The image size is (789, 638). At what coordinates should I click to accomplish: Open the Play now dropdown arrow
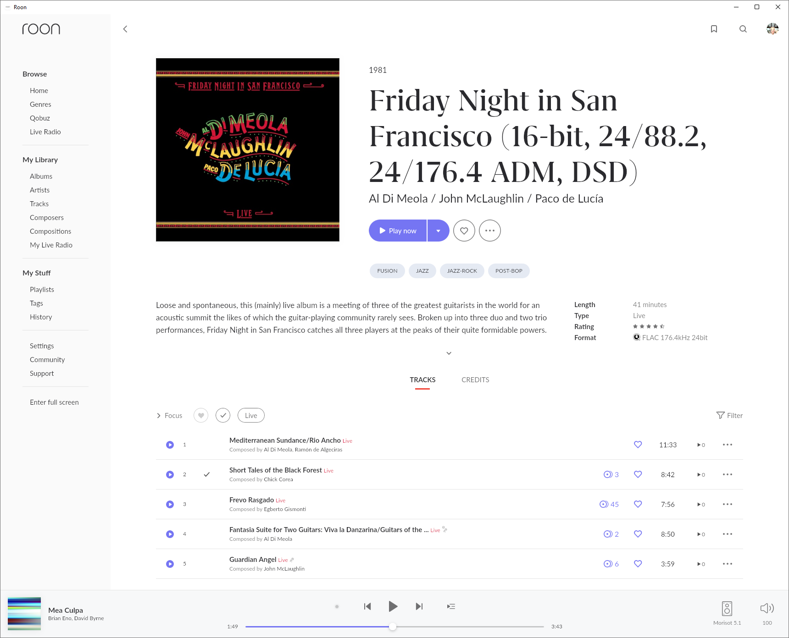point(439,231)
